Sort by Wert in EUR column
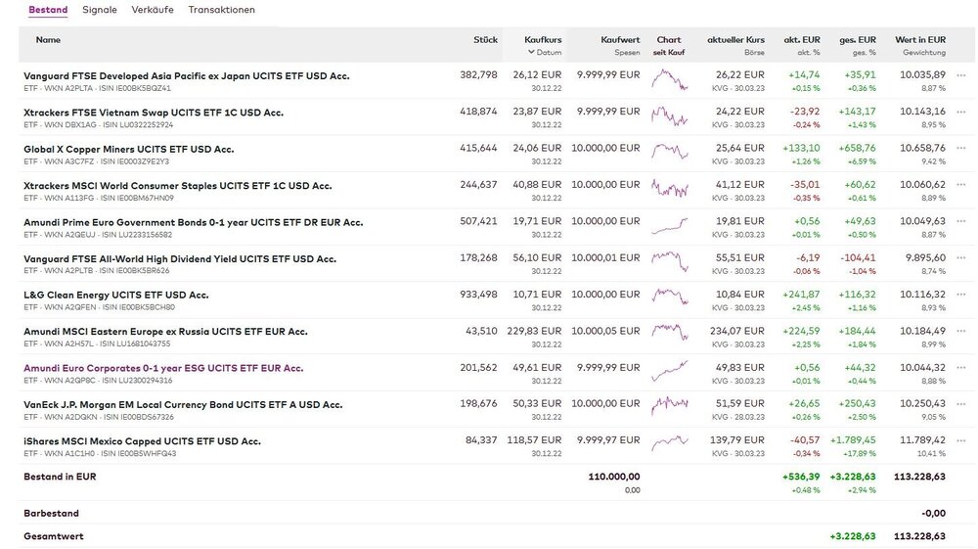 click(921, 40)
